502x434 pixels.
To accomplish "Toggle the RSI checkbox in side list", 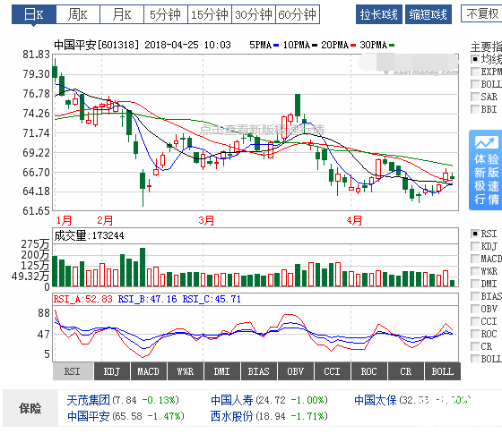I will point(475,234).
